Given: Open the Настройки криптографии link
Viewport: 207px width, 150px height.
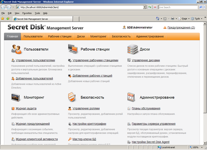Looking at the screenshot, I should [89, 124].
